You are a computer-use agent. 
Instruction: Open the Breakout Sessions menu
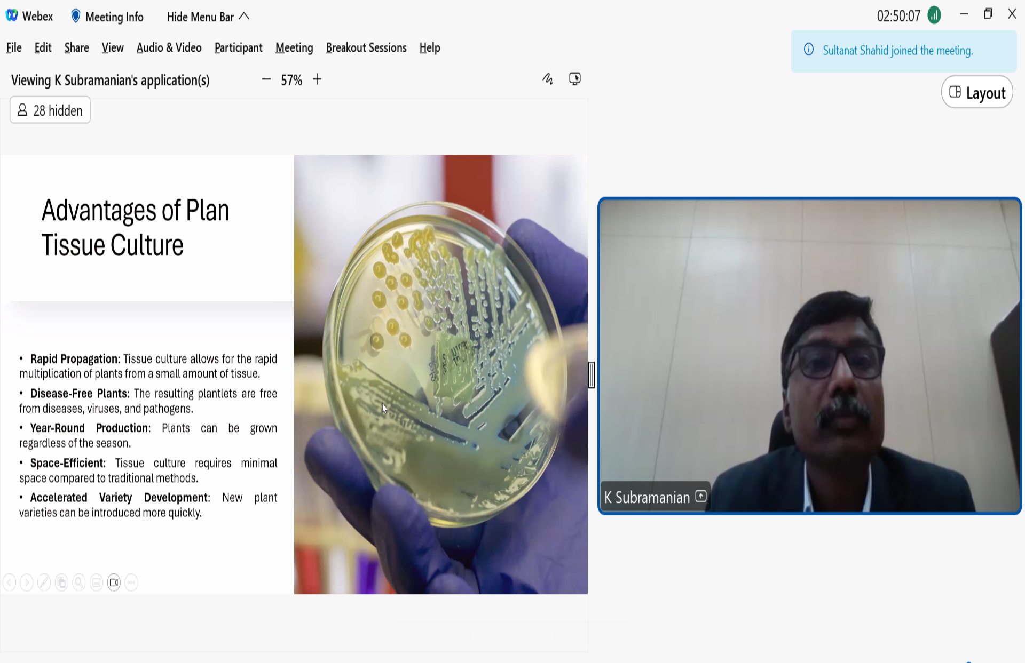[x=366, y=48]
